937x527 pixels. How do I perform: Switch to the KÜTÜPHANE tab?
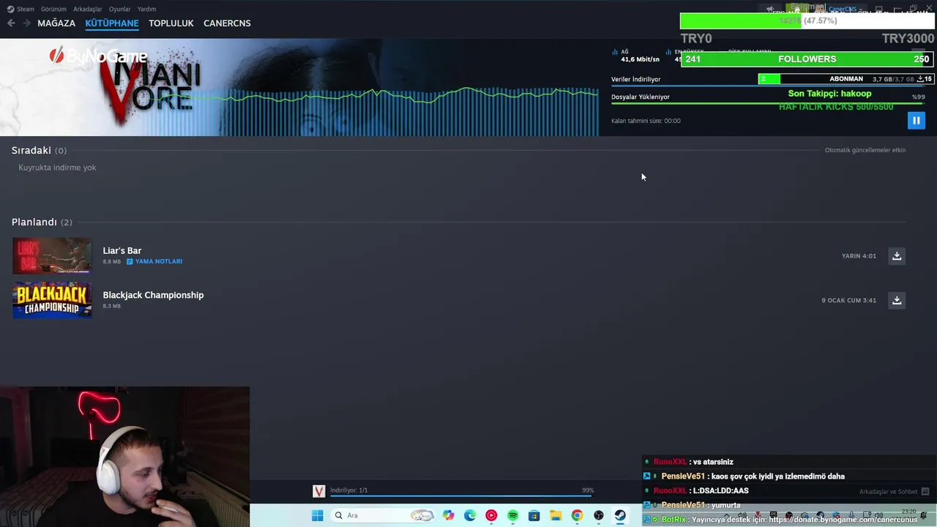coord(112,23)
